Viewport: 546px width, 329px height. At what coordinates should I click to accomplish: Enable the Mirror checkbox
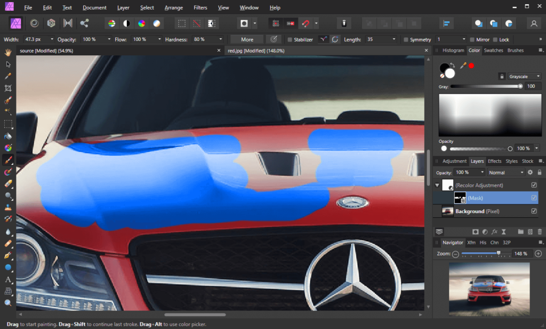tap(473, 39)
